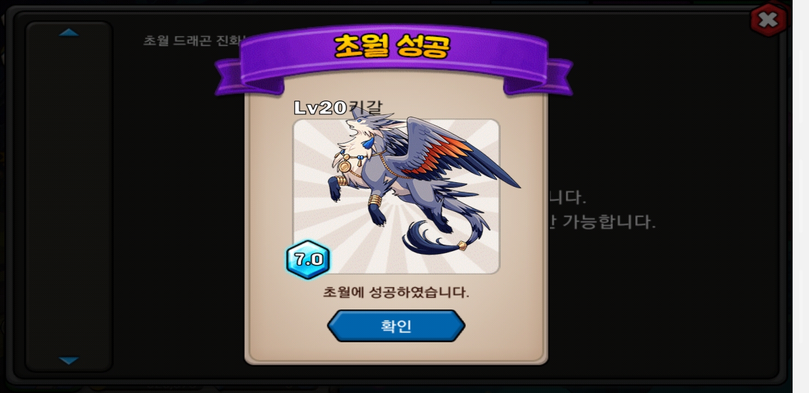
Task: Click the empty black left sidebar list
Action: (69, 196)
